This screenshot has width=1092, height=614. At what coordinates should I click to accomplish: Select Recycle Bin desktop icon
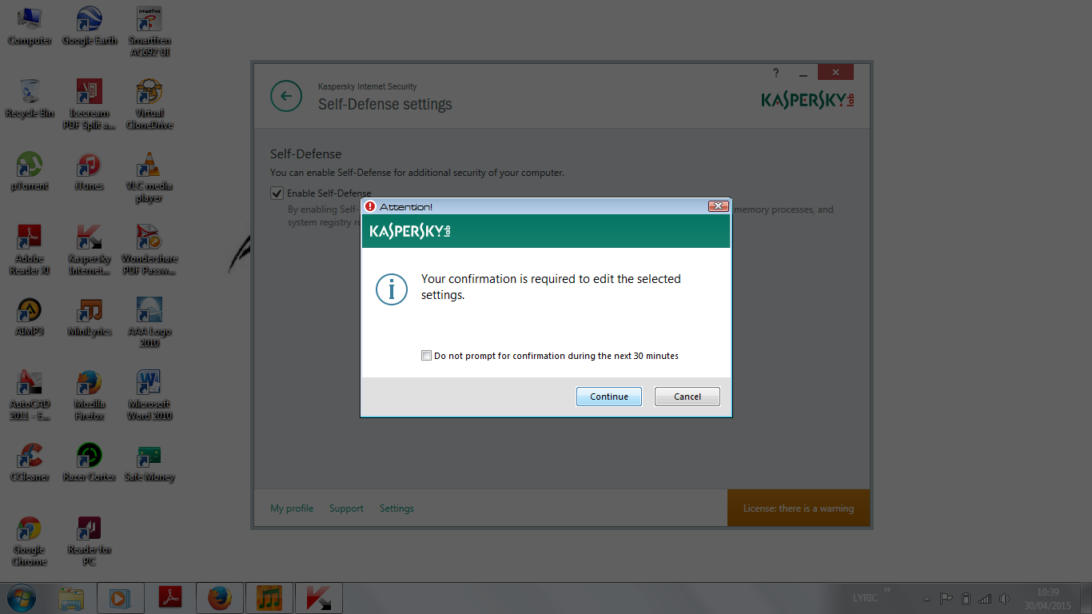(x=30, y=98)
